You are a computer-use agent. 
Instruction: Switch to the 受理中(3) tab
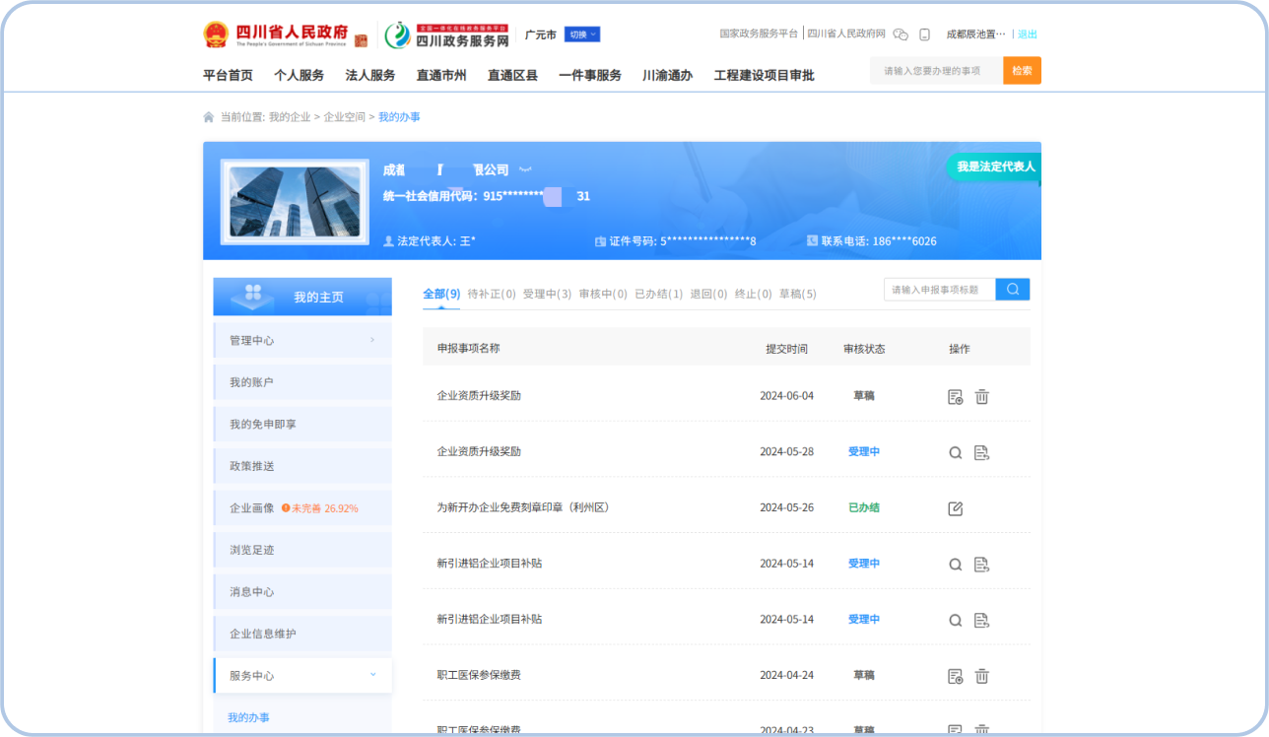[547, 294]
